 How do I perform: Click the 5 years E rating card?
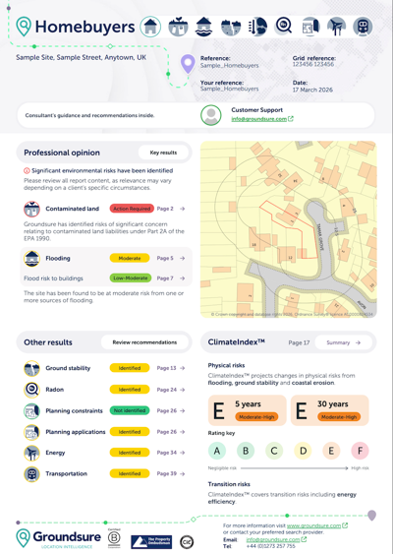pyautogui.click(x=248, y=410)
